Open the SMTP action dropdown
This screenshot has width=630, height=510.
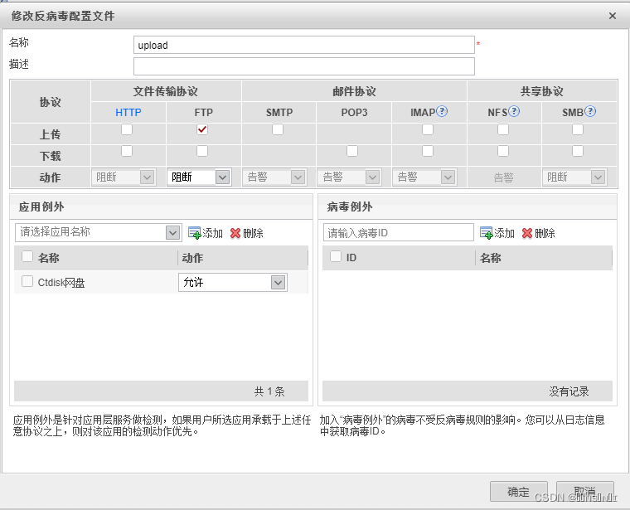click(x=274, y=177)
